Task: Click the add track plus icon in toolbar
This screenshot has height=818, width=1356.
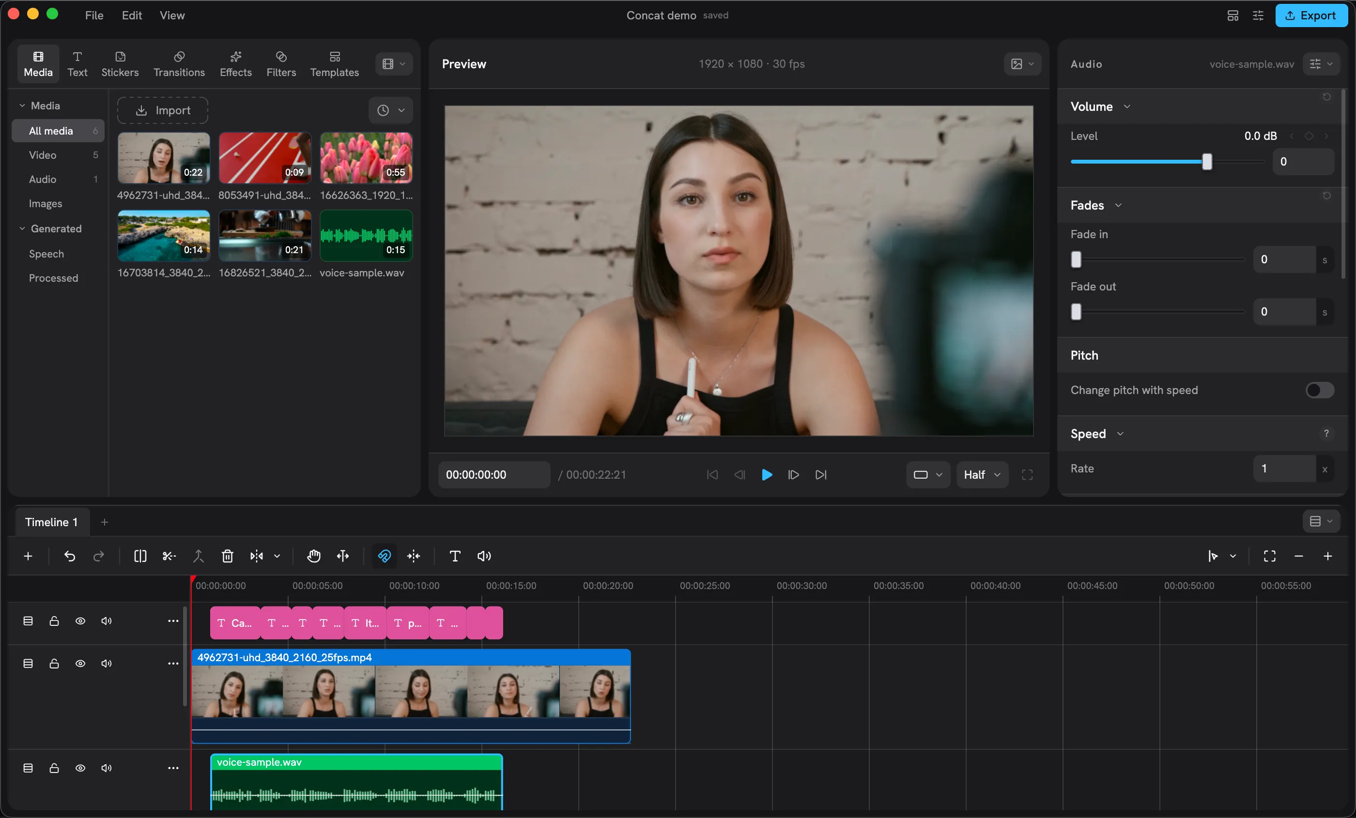Action: click(28, 556)
